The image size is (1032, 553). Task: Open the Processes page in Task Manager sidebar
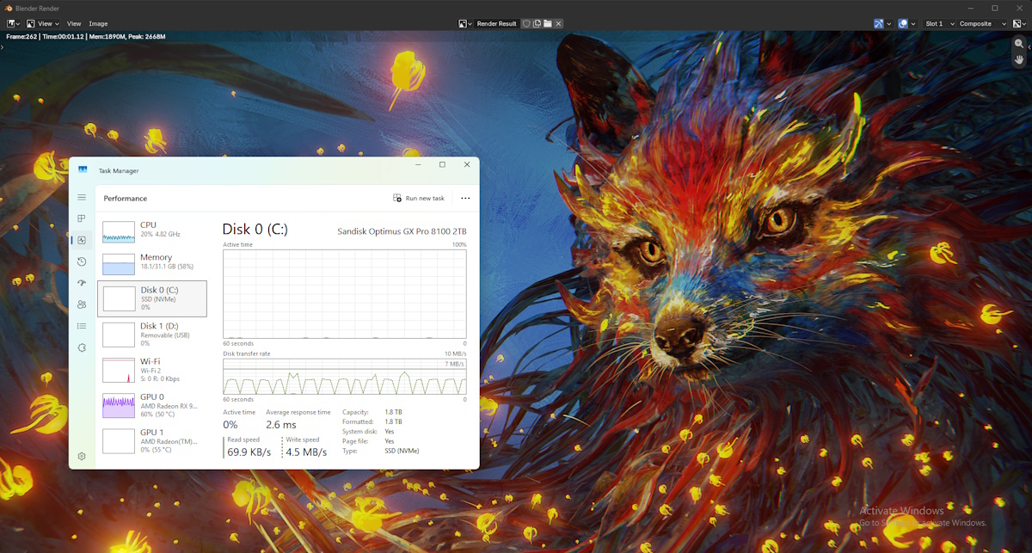click(82, 218)
